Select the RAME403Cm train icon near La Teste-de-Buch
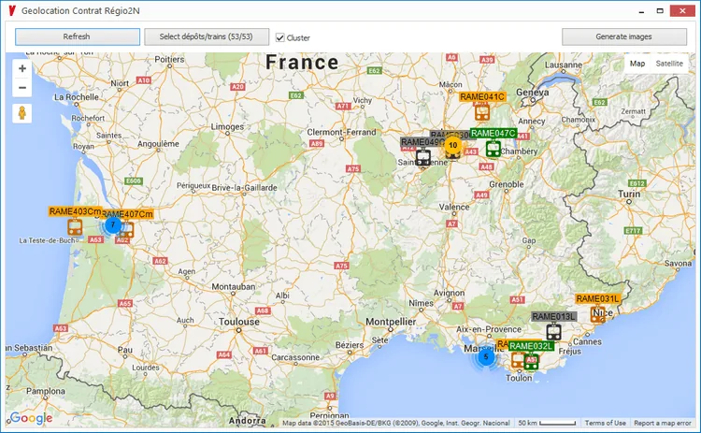Viewport: 701px width, 433px height. click(x=75, y=226)
